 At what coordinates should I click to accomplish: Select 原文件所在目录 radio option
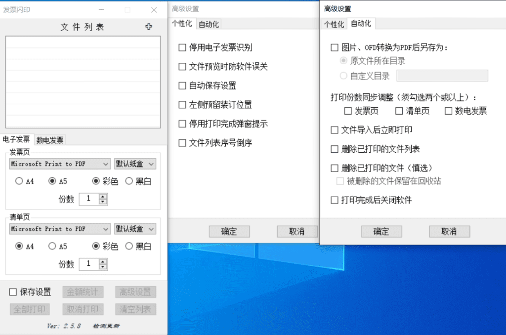(343, 61)
